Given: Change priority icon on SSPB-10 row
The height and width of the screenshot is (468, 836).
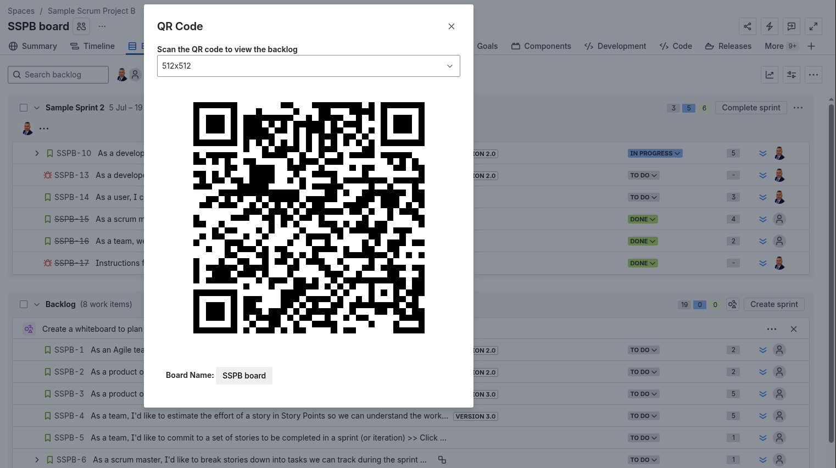Looking at the screenshot, I should click(x=763, y=153).
